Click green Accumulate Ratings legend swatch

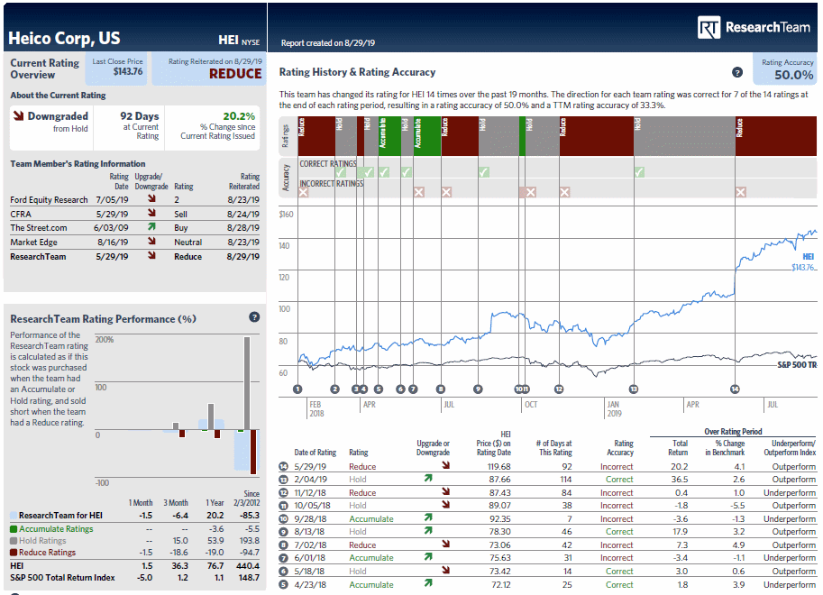(x=14, y=529)
